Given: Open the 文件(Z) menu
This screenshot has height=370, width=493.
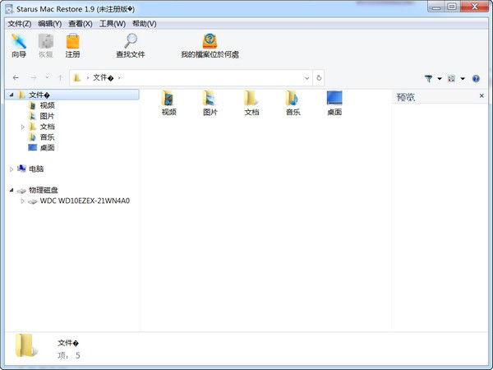Looking at the screenshot, I should click(x=20, y=24).
